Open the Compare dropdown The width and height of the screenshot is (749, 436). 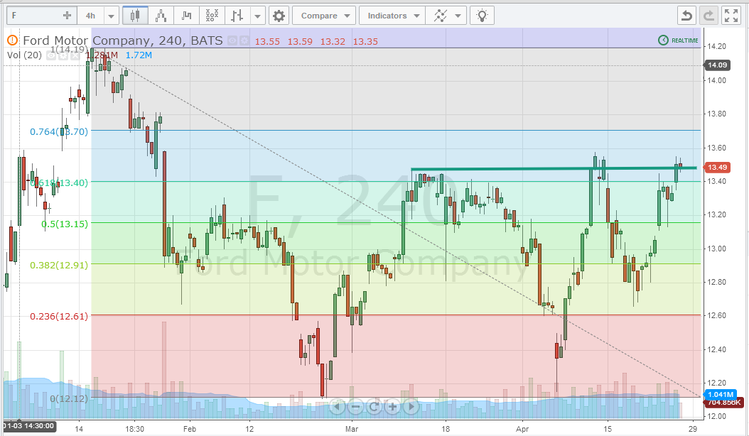(324, 16)
